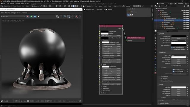190x107 pixels.
Task: Adjust the Fresnel IOR field in the node
Action: coord(112,49)
